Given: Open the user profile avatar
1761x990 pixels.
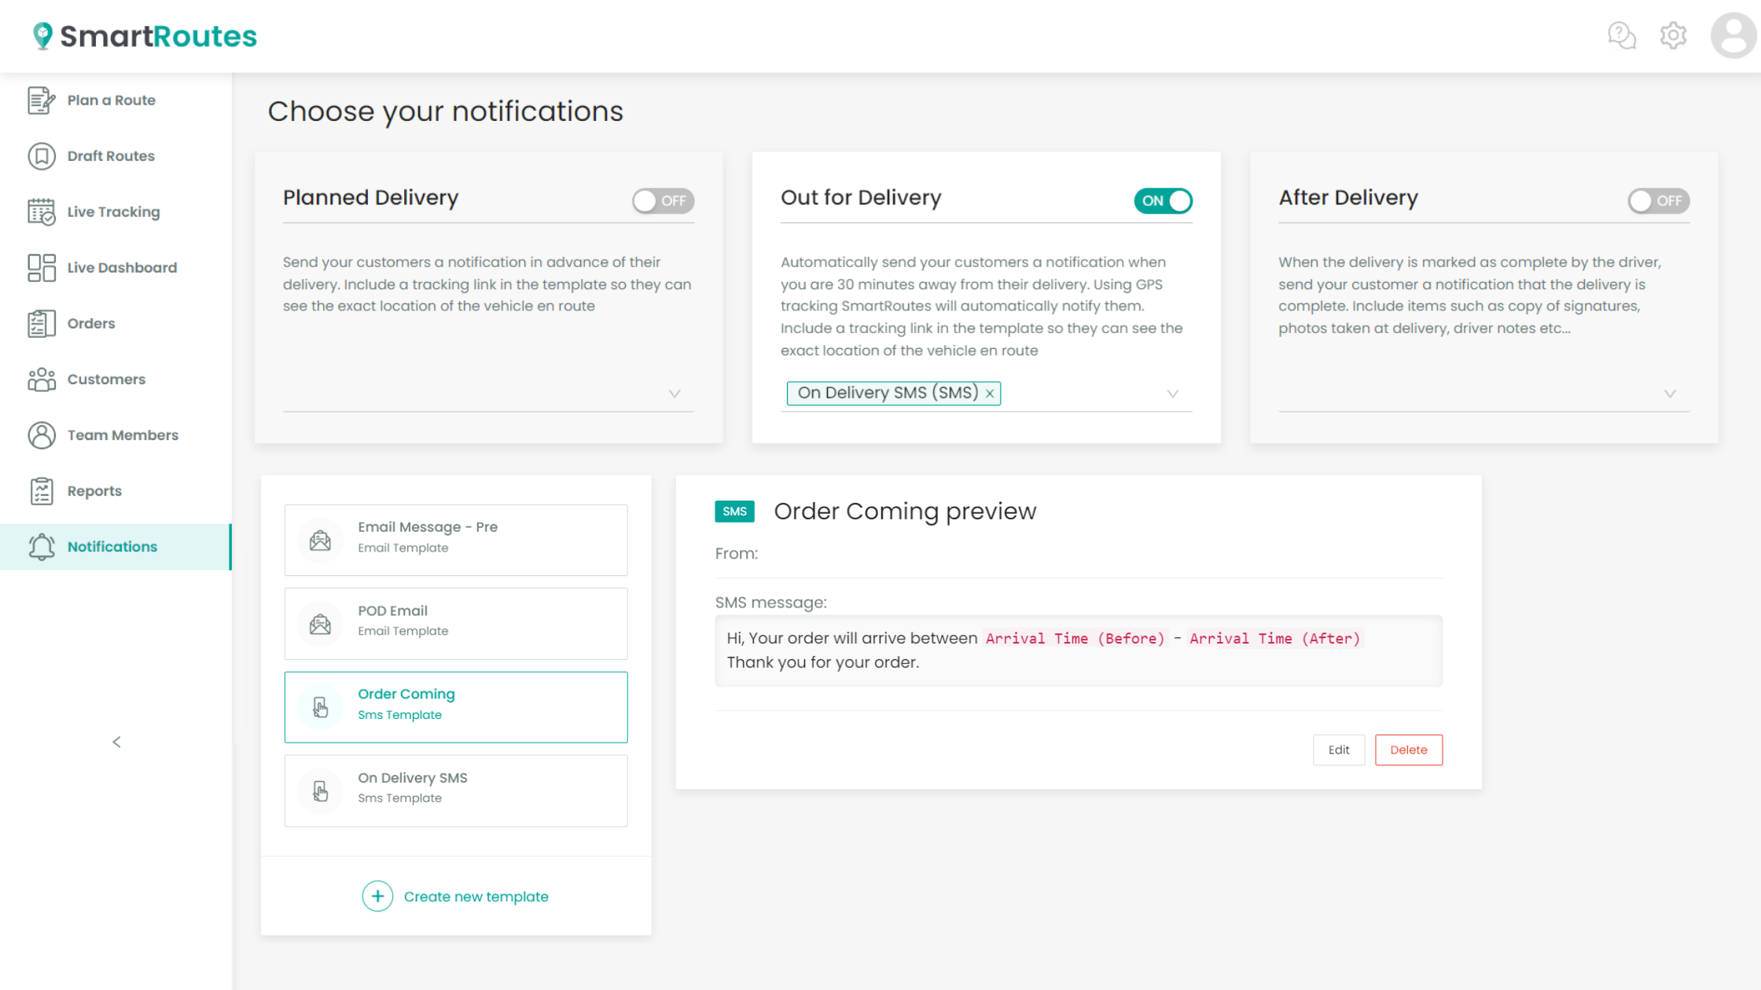Looking at the screenshot, I should (1733, 35).
